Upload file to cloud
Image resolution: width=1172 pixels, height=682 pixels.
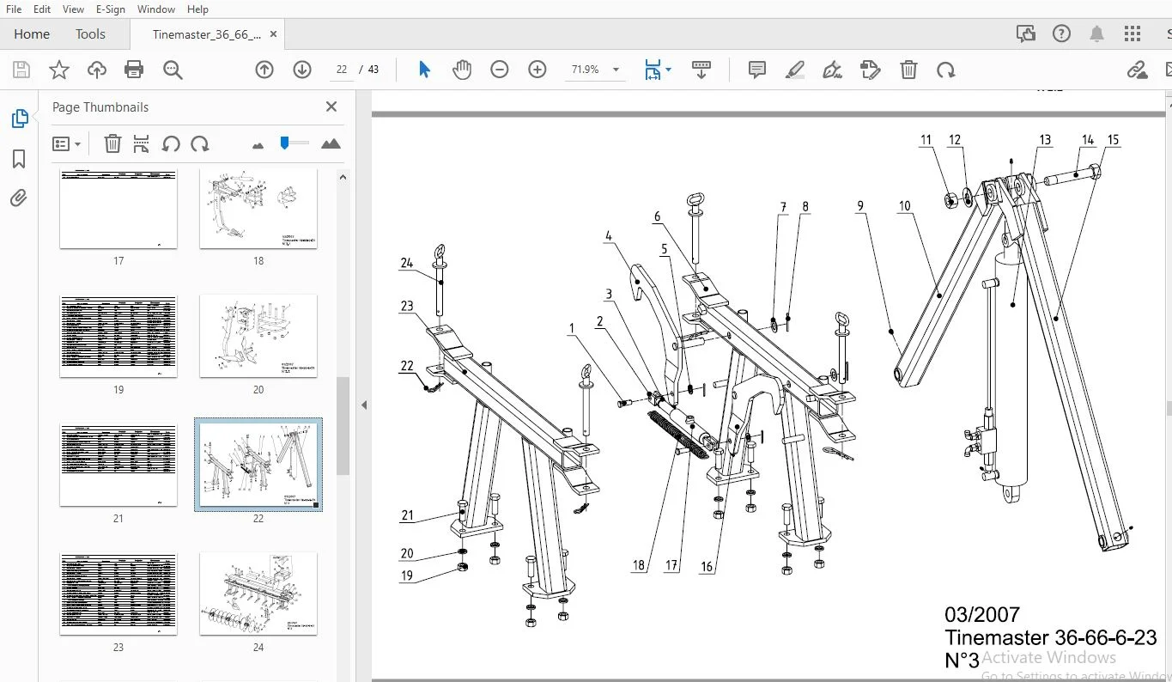pos(97,70)
